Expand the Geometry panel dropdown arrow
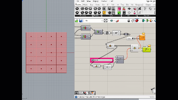Screen dimensions: 178x100 (x=92, y=16)
